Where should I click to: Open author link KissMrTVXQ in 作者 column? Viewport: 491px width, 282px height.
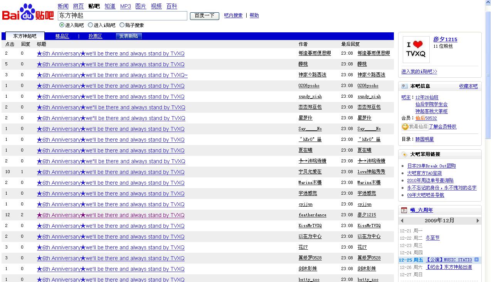(310, 226)
